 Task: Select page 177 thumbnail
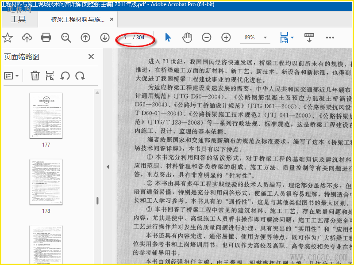click(46, 115)
